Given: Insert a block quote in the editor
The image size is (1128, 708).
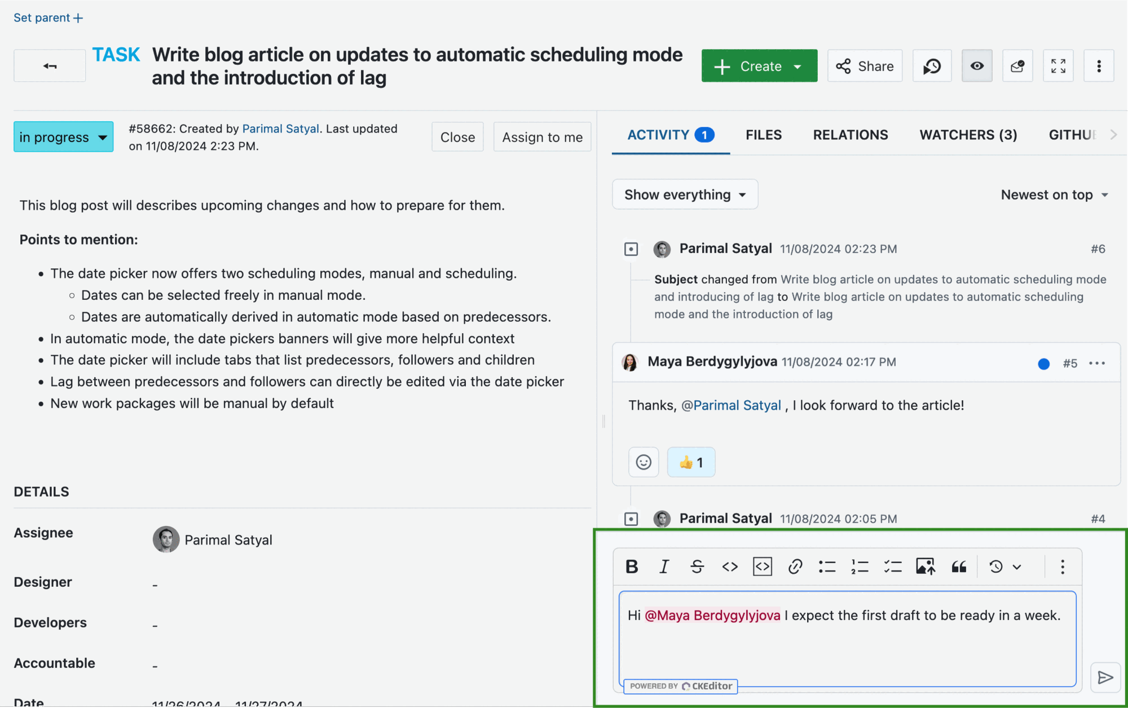Looking at the screenshot, I should 959,567.
